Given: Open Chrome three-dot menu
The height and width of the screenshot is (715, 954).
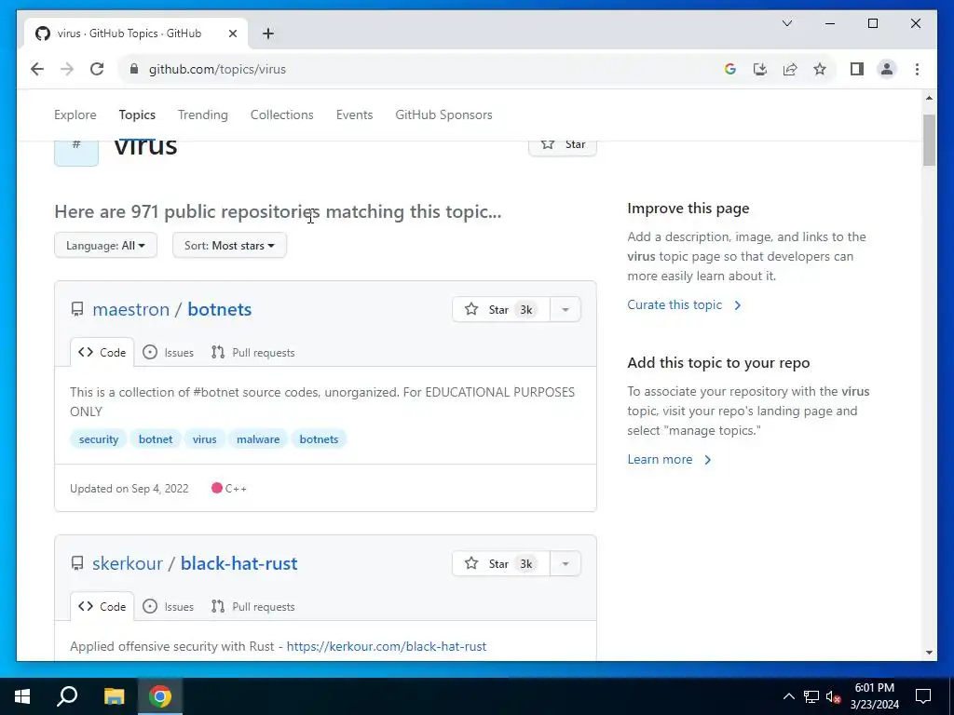Looking at the screenshot, I should coord(917,69).
